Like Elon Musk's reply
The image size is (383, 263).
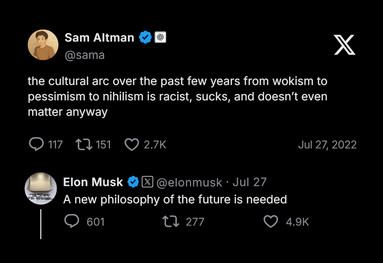(271, 222)
